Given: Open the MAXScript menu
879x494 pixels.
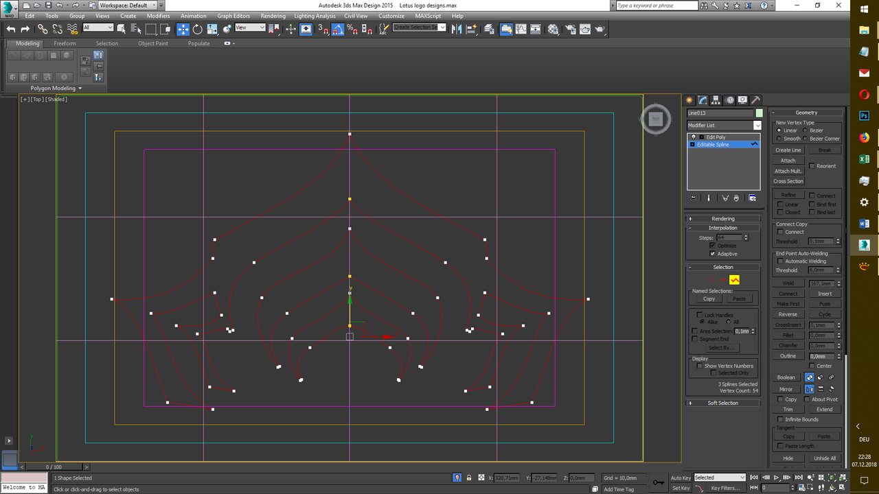Looking at the screenshot, I should [x=427, y=16].
